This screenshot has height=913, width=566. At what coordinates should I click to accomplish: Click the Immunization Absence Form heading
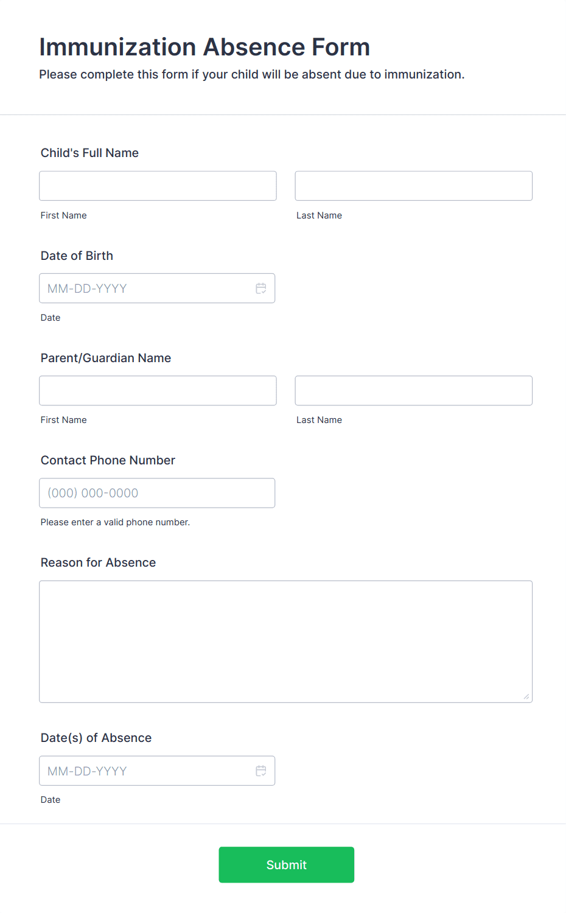(x=204, y=47)
